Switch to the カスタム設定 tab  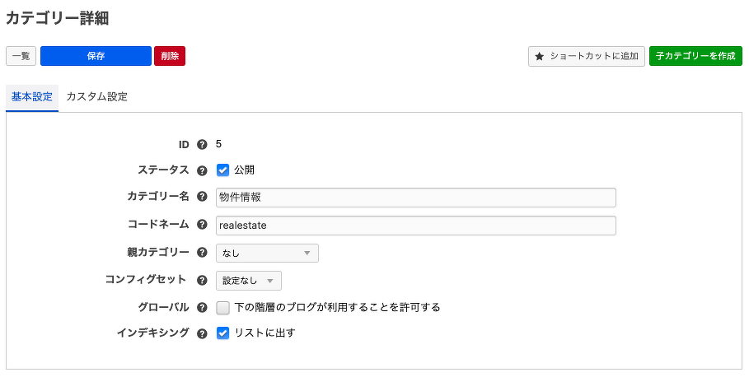tap(97, 97)
